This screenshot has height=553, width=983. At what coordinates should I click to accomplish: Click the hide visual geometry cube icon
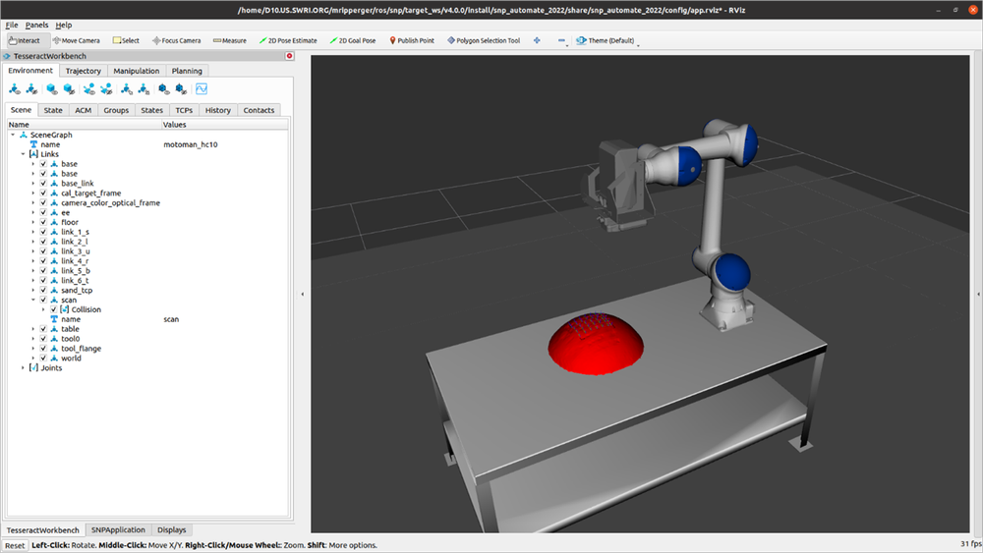(x=69, y=89)
